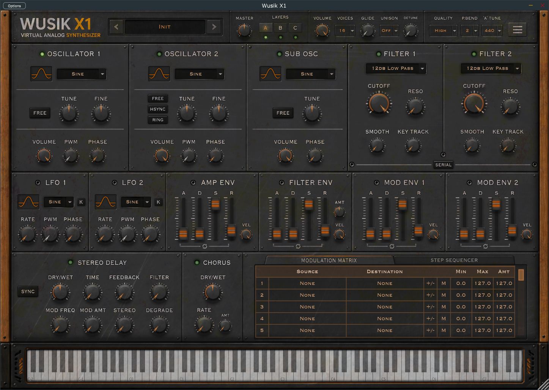
Task: Click Chorus Rate knob
Action: tap(204, 324)
